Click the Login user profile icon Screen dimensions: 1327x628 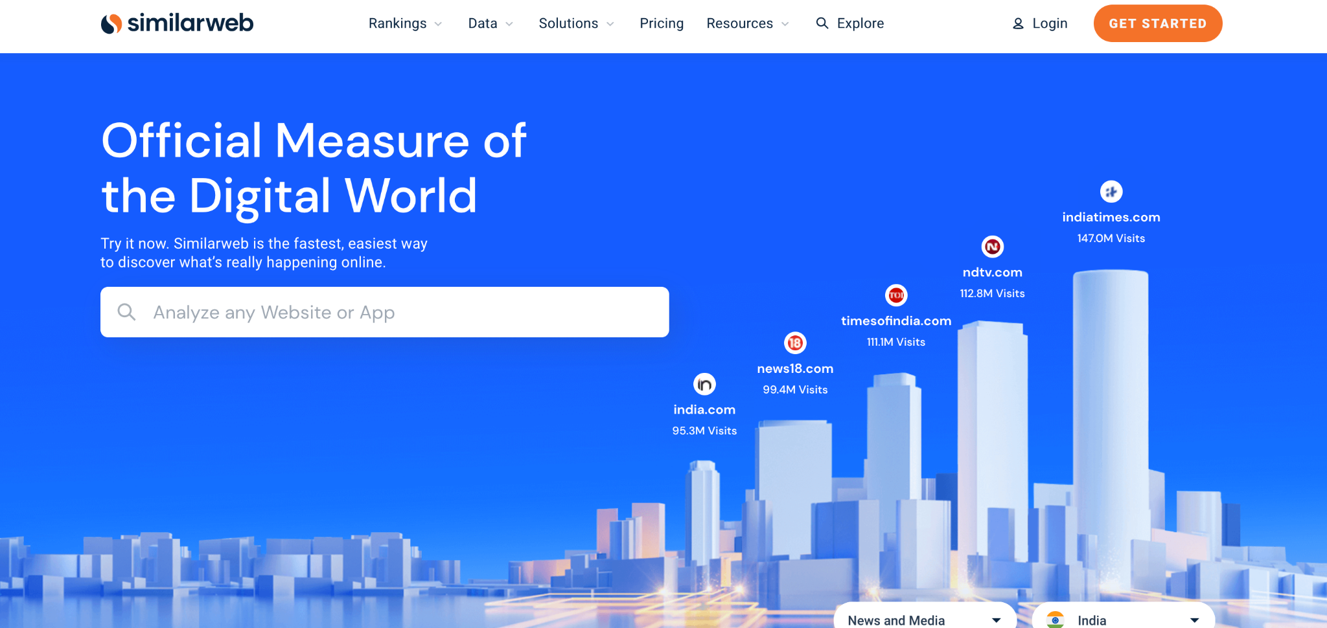coord(1018,24)
